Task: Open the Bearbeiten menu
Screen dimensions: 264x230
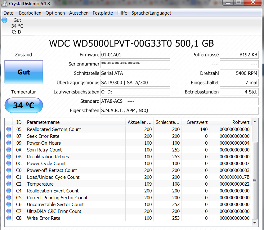Action: click(30, 13)
